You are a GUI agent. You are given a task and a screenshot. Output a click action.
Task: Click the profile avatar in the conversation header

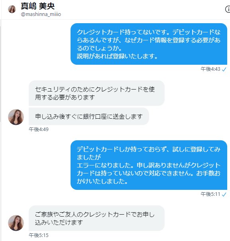click(x=12, y=9)
